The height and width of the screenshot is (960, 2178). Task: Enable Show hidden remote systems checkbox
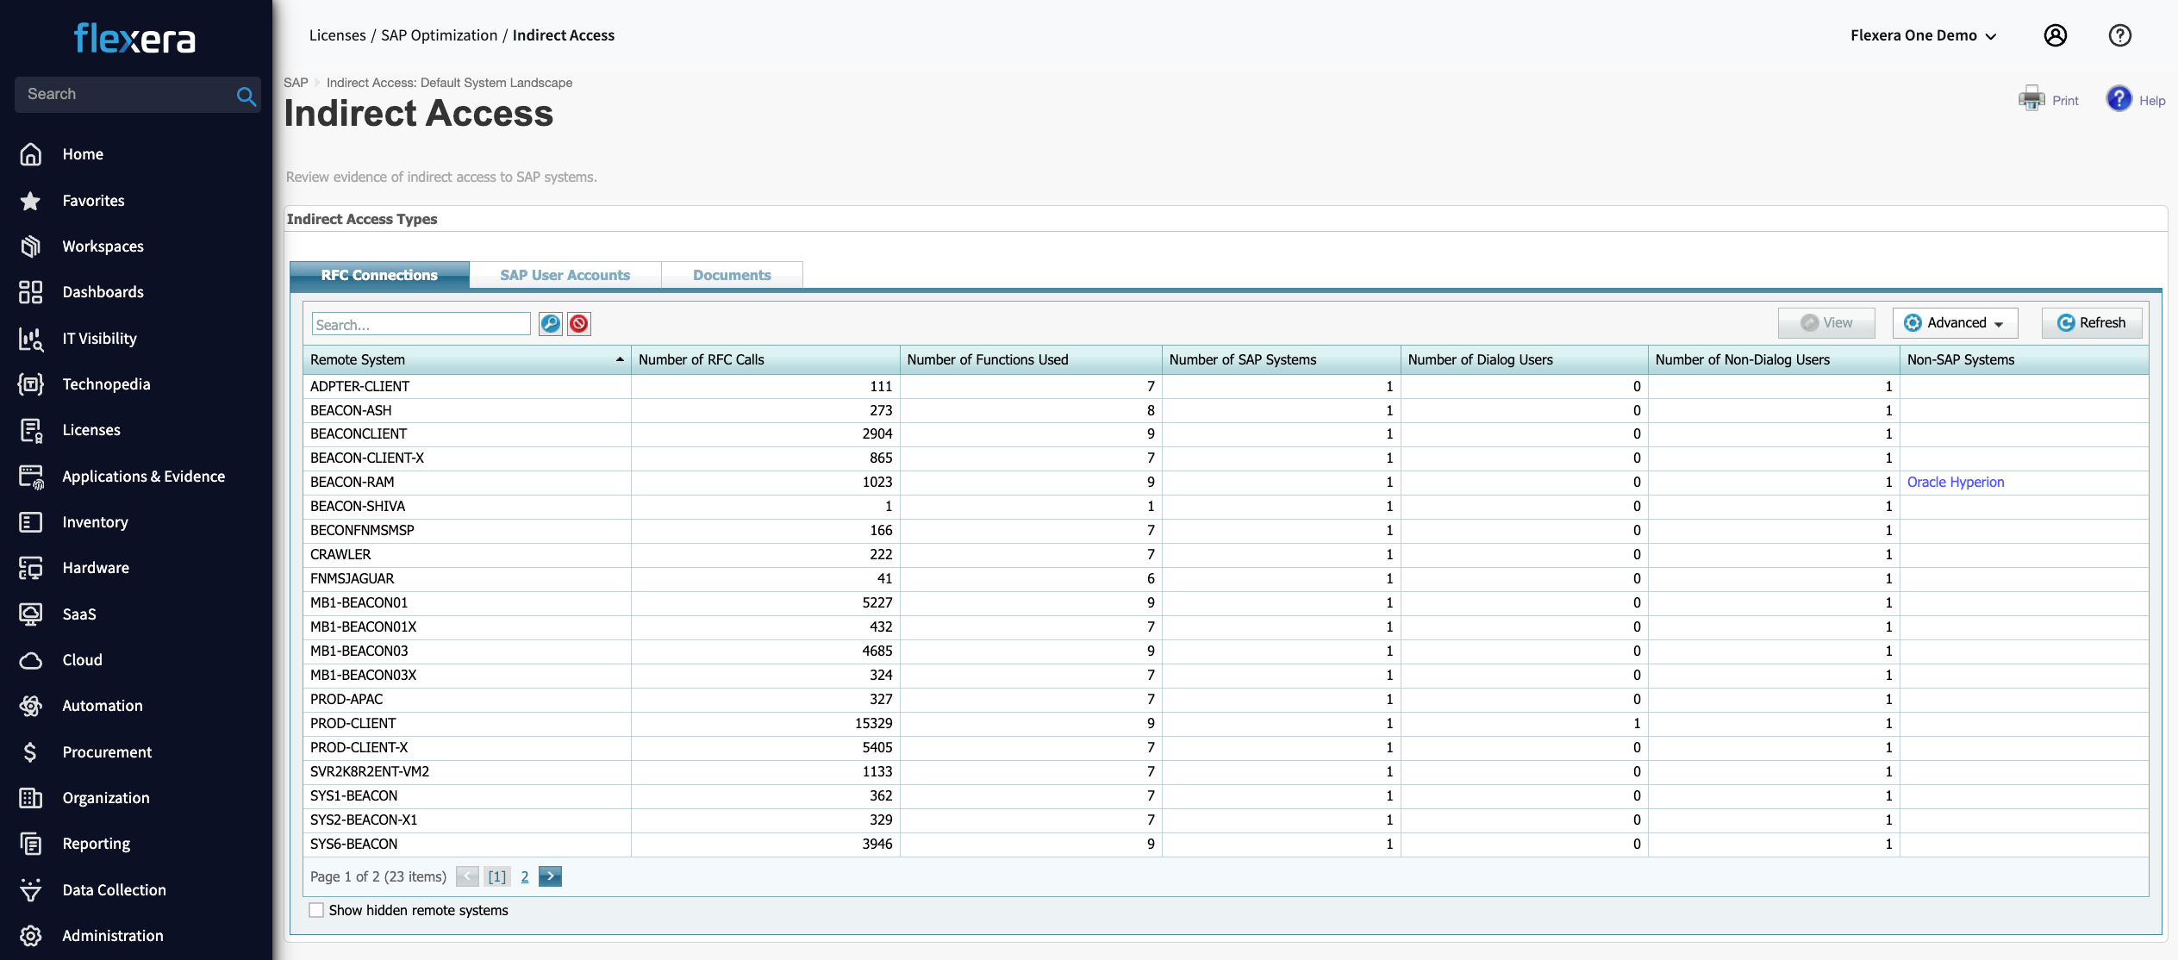tap(316, 911)
